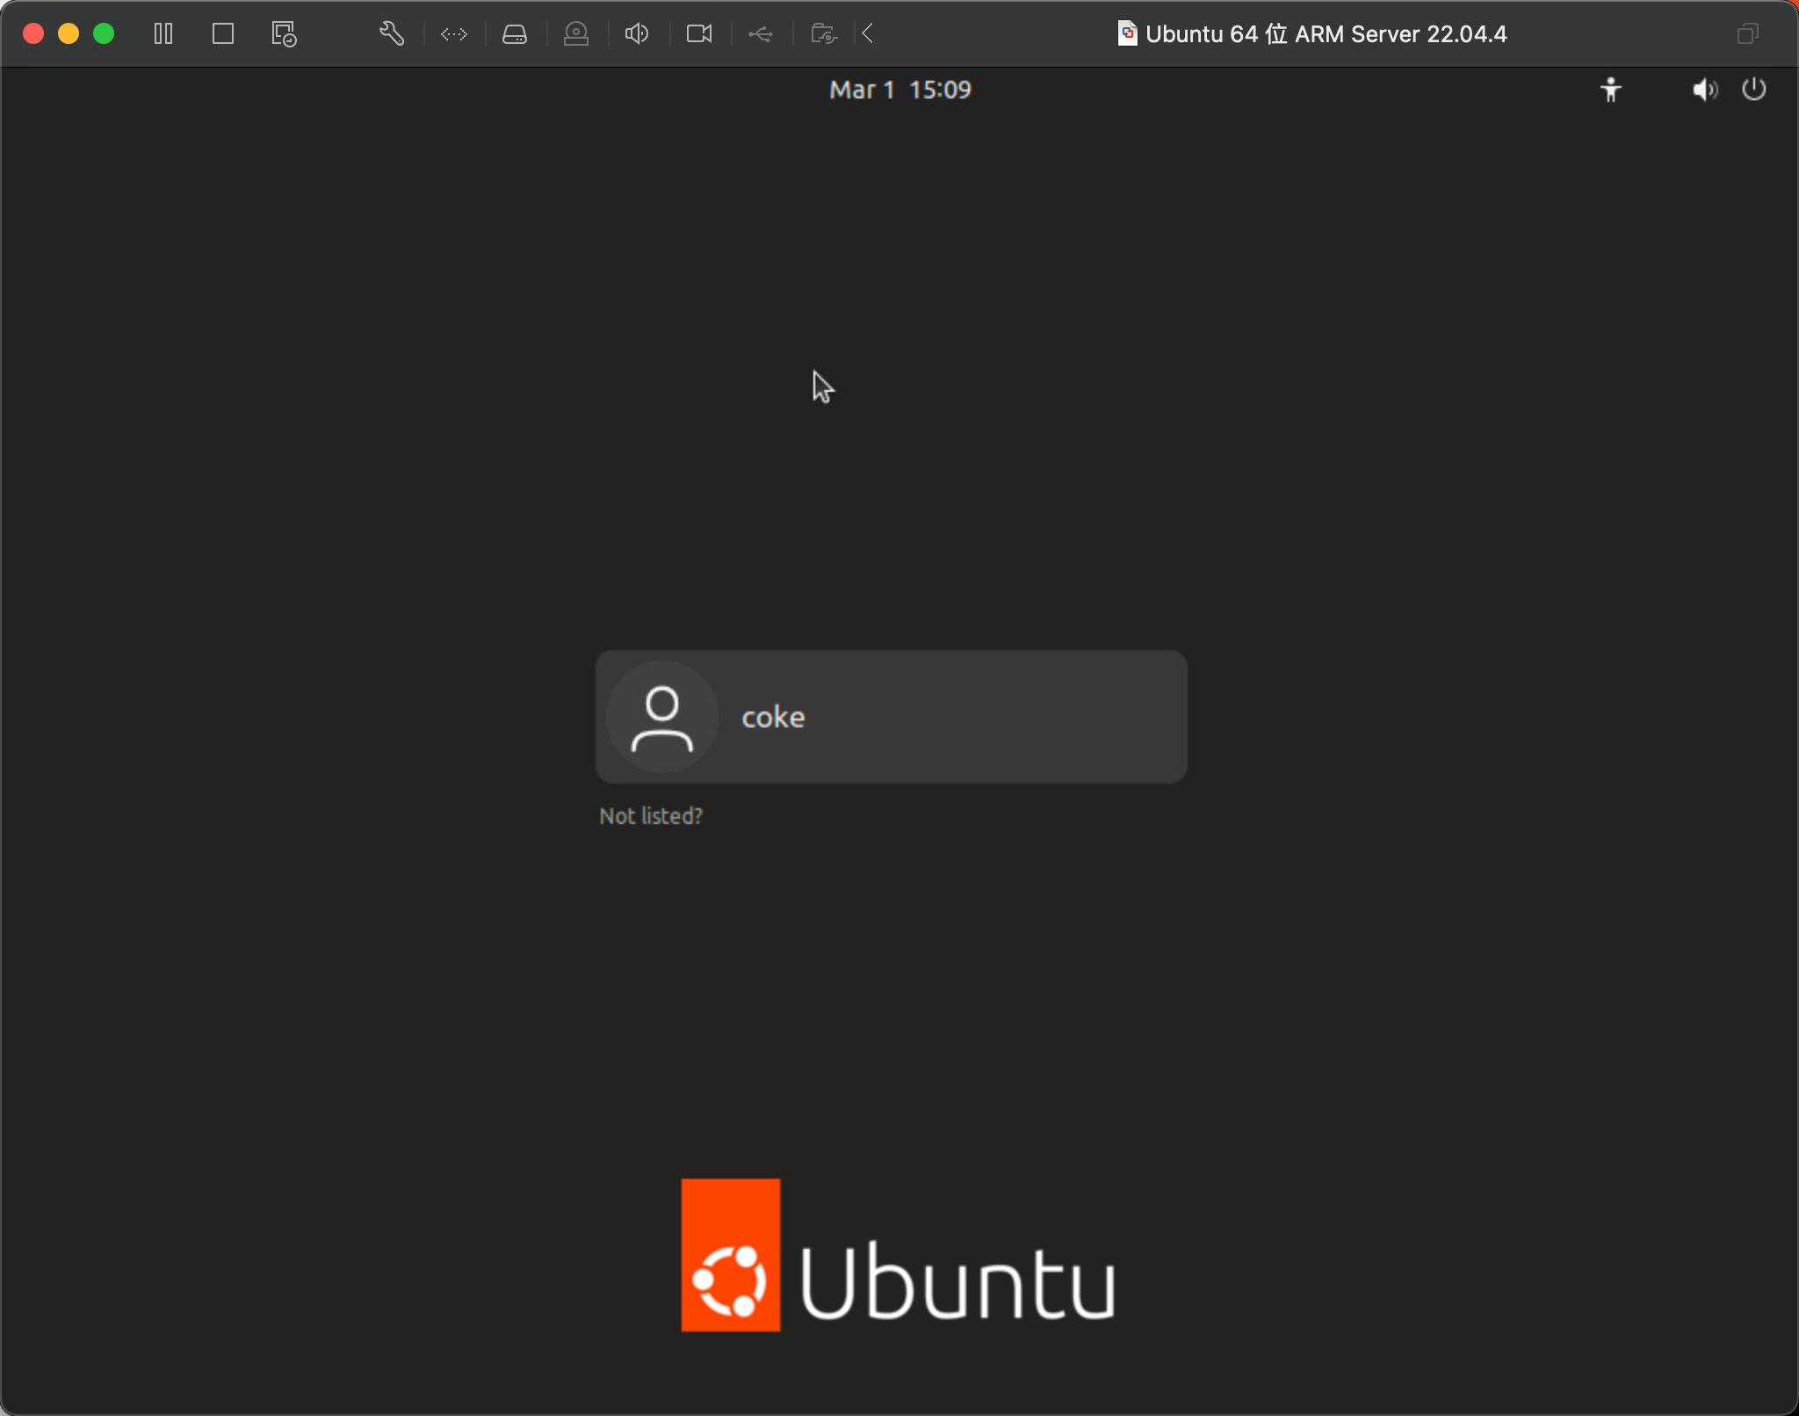Collapse toolbar devices with the left chevron
This screenshot has height=1416, width=1799.
click(x=868, y=34)
